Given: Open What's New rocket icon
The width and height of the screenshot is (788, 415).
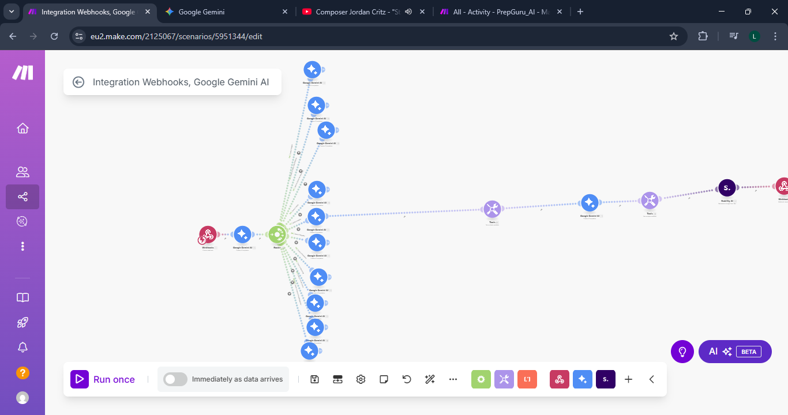Looking at the screenshot, I should [x=22, y=322].
